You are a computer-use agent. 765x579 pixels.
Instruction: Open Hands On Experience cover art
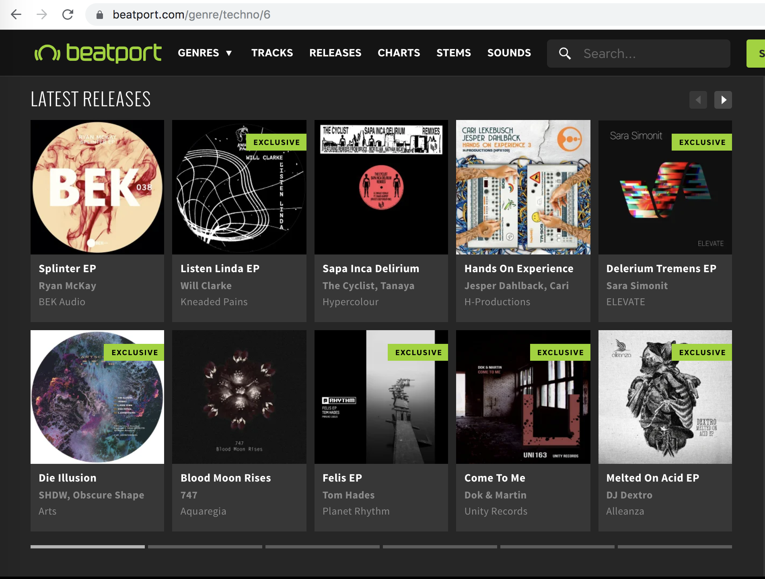point(523,187)
